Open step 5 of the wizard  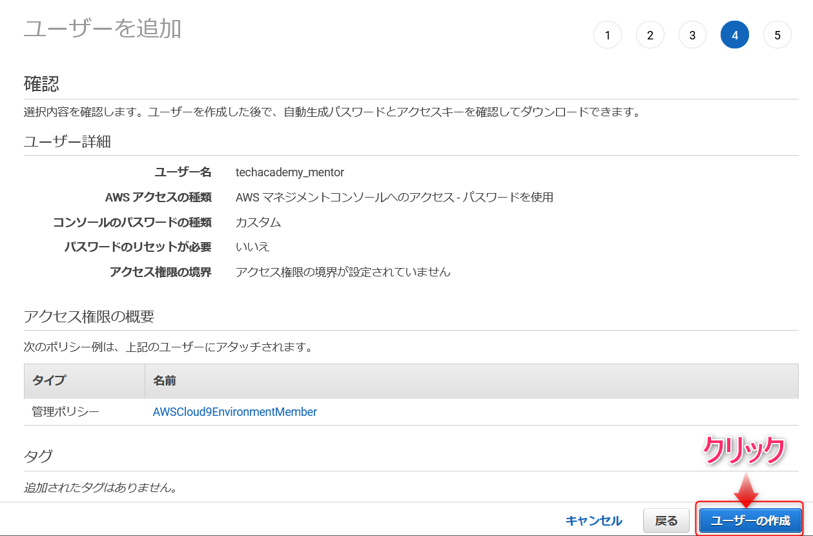(x=777, y=36)
